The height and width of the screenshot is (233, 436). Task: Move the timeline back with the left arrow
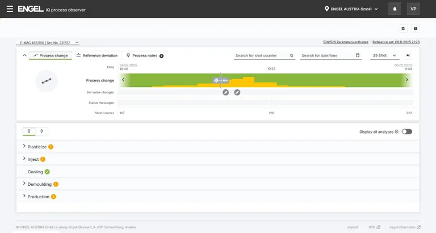click(x=123, y=80)
